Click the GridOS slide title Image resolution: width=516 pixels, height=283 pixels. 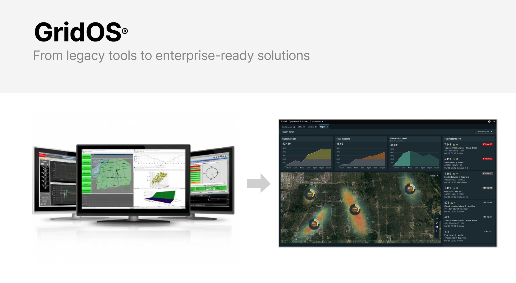81,32
